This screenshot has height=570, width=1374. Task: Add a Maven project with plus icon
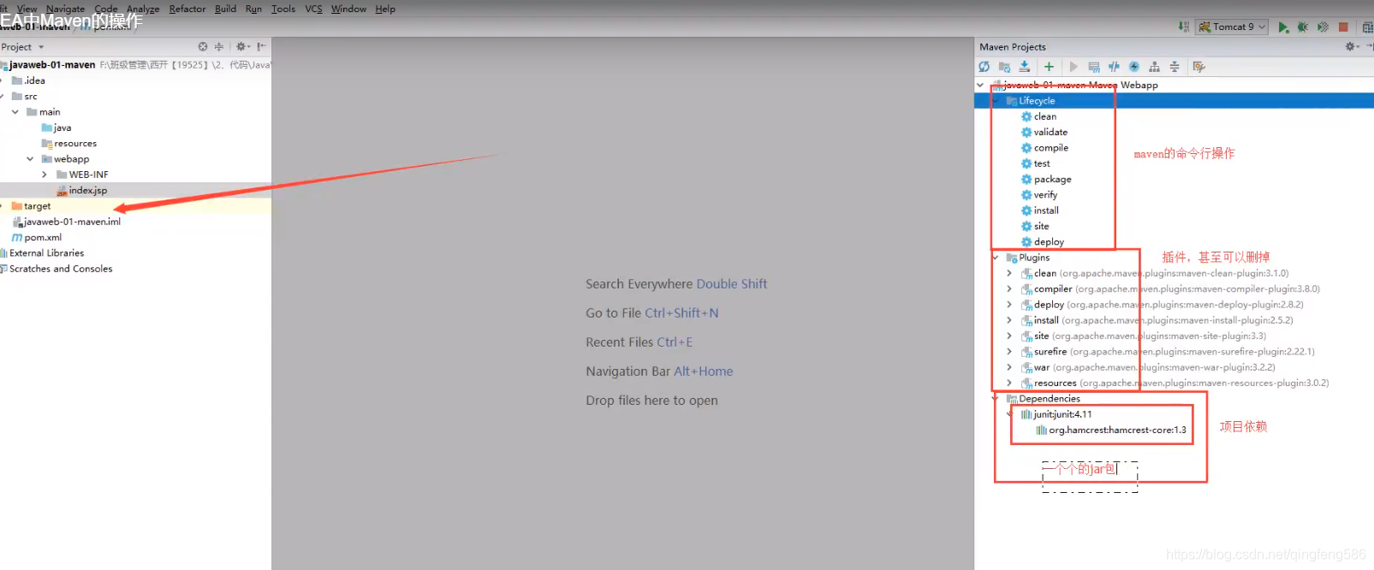tap(1049, 67)
